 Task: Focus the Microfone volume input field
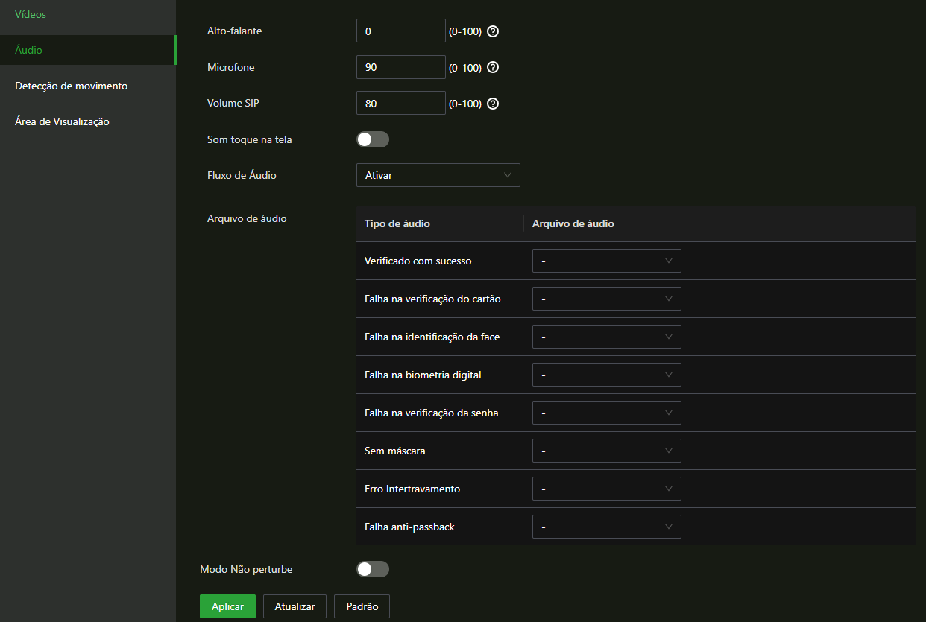(401, 67)
